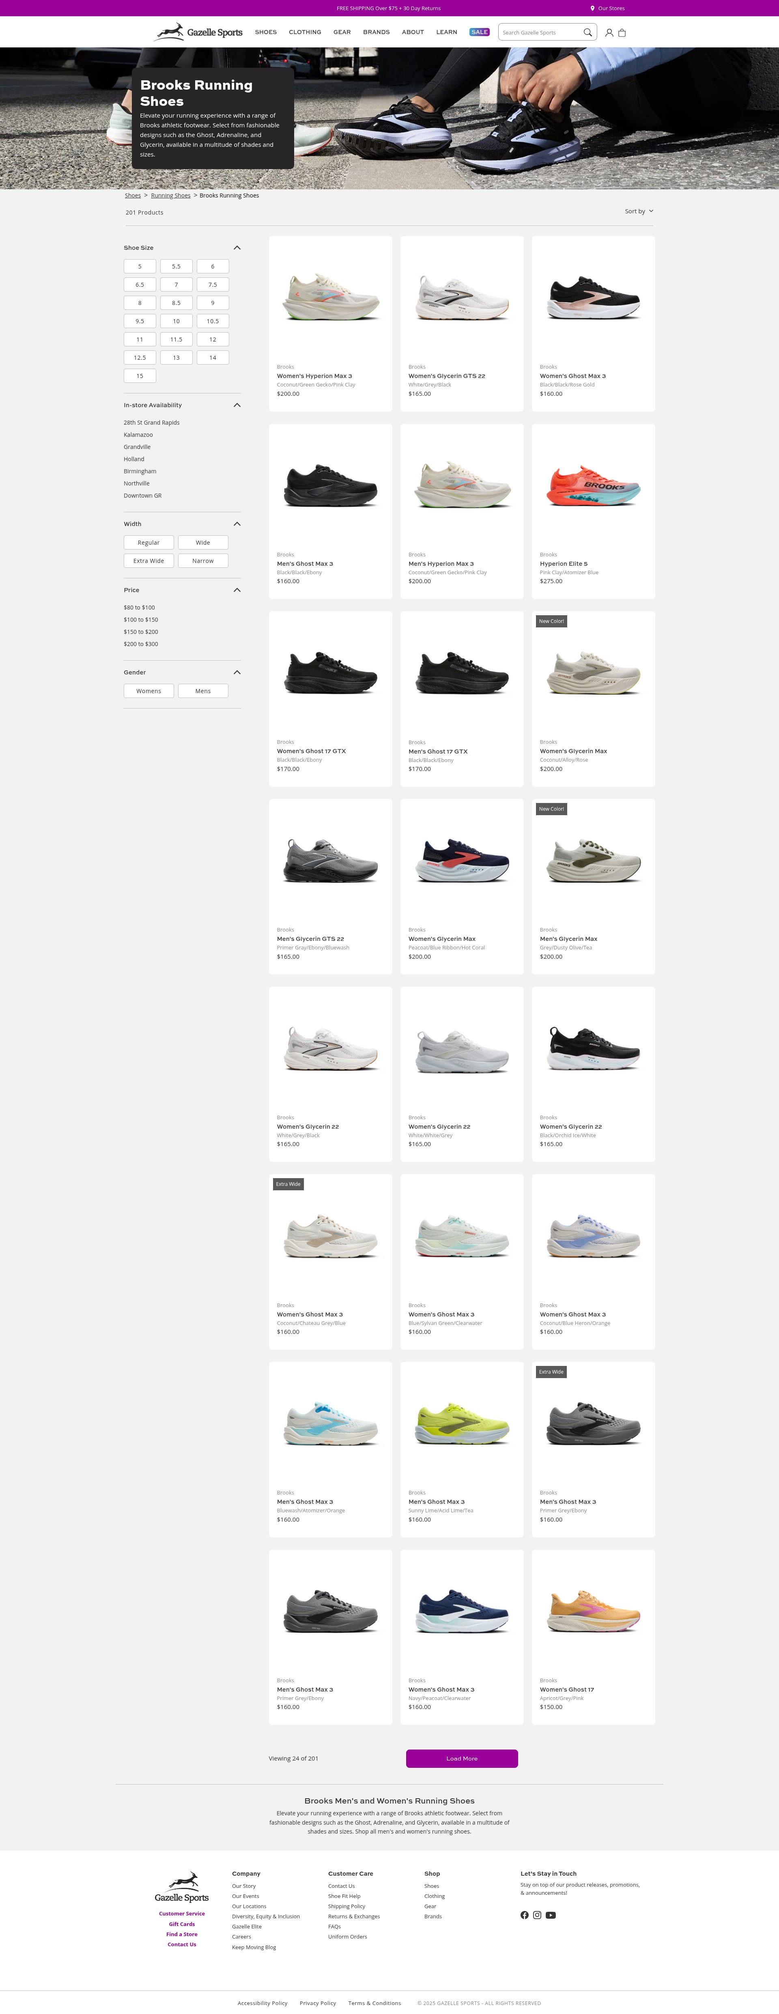
Task: Click the Our Stores link
Action: point(611,9)
